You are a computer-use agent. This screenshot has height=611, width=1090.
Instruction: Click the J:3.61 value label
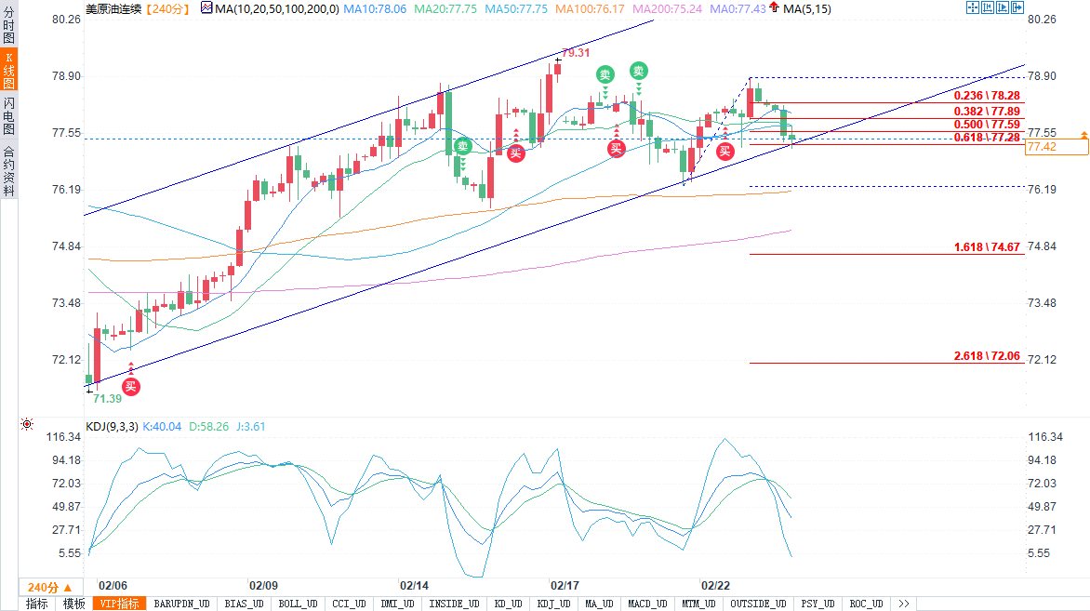coord(250,426)
